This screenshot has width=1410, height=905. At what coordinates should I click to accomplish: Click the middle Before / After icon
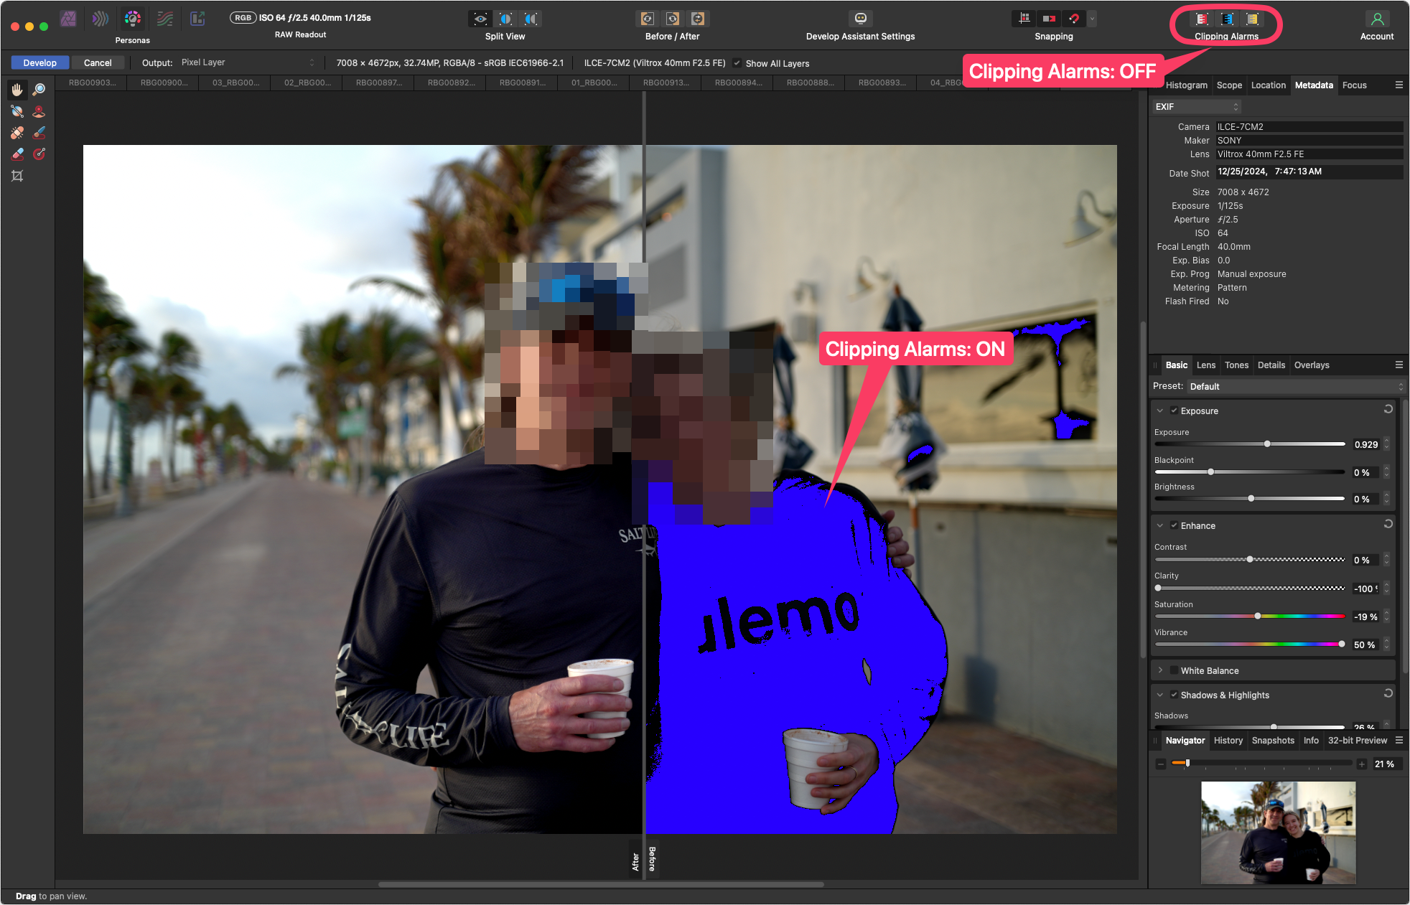pos(673,19)
